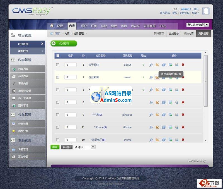Click the 退出 logout link
This screenshot has width=223, height=189.
196,9
